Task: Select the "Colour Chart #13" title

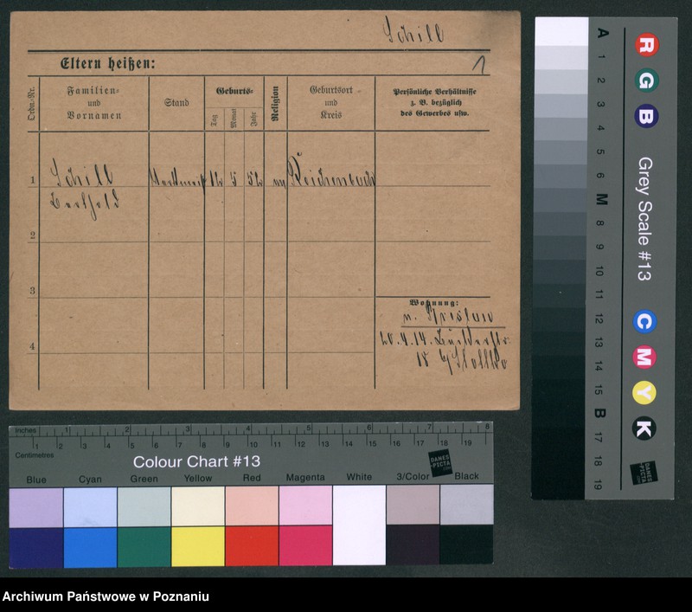Action: [197, 462]
